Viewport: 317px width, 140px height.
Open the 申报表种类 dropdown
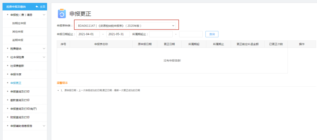[x=126, y=26]
